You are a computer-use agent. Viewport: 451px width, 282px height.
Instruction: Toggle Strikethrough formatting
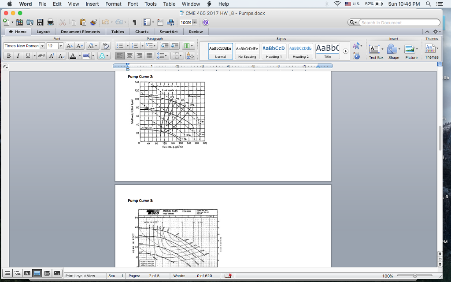point(41,56)
